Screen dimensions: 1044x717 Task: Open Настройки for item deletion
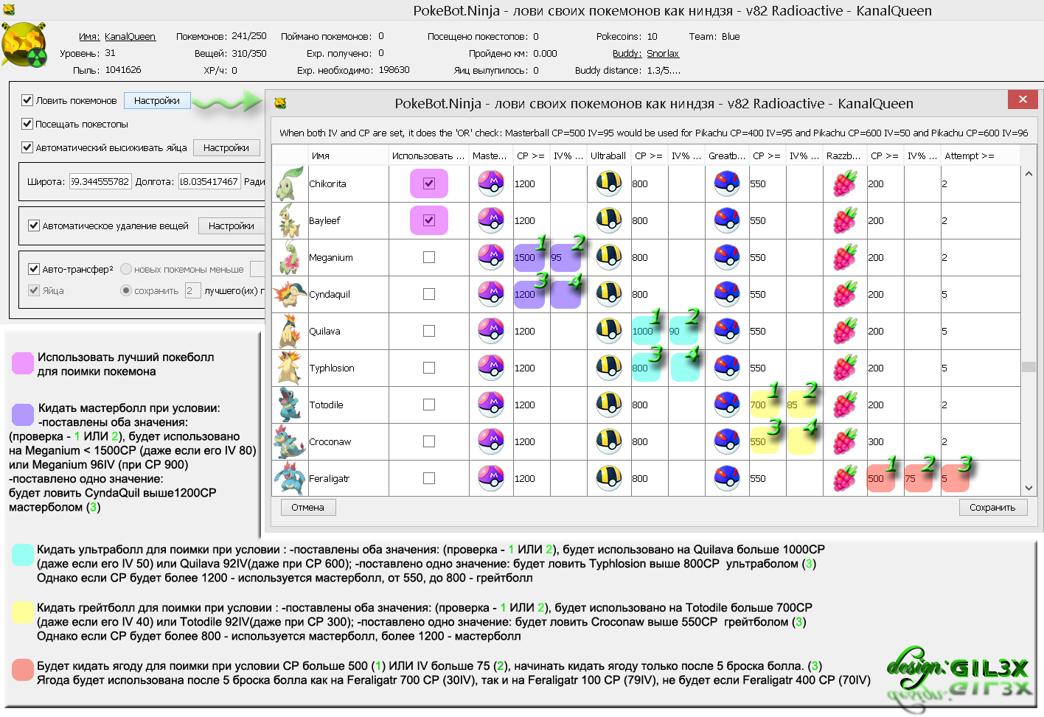[232, 225]
